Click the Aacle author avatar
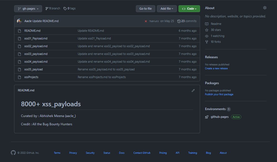277x162 pixels. 19,21
